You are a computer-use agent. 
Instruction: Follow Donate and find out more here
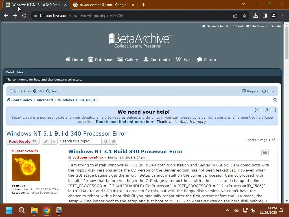pos(125,121)
